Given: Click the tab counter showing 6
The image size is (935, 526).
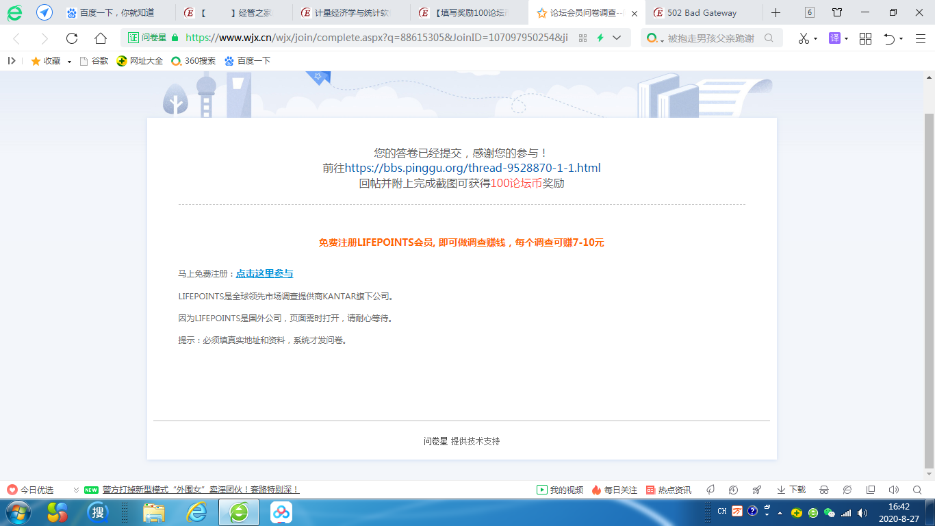Looking at the screenshot, I should click(x=810, y=12).
